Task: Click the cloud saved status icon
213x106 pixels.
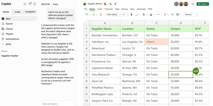Action: pos(110,4)
